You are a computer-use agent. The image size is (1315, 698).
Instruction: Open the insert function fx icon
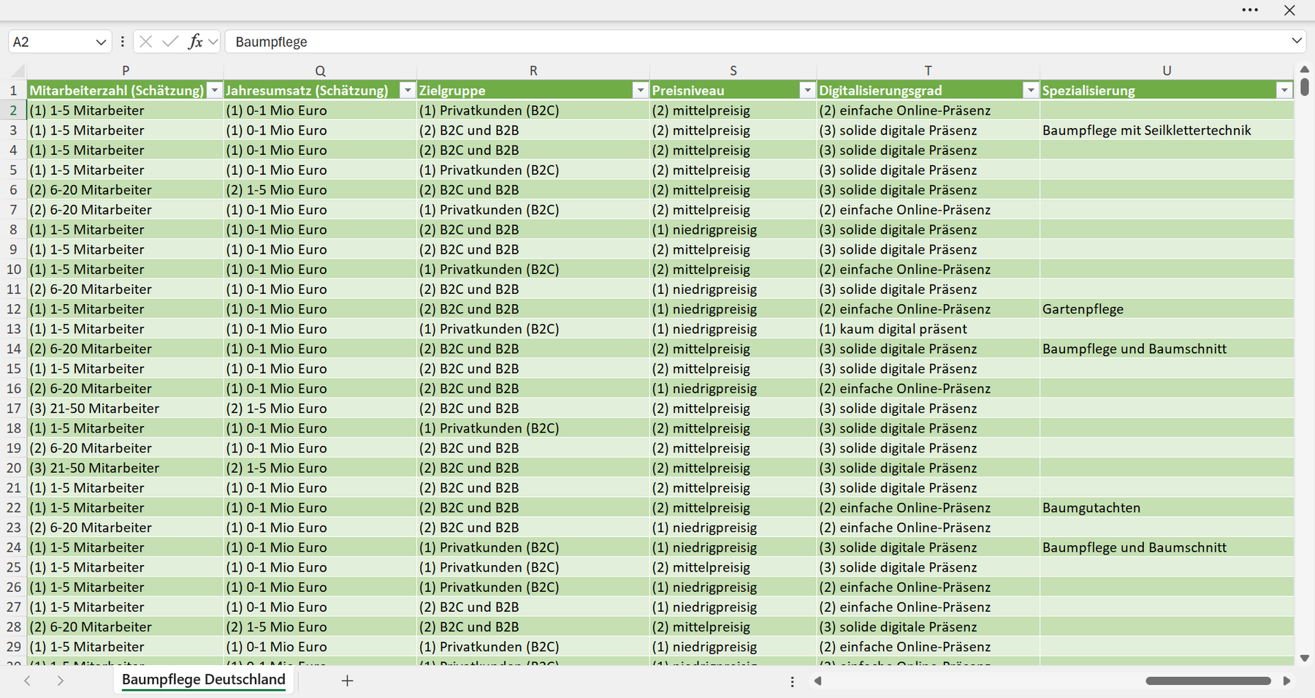click(x=195, y=42)
